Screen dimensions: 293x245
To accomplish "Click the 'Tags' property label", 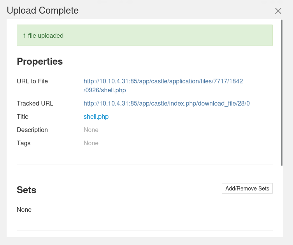I will click(x=23, y=143).
